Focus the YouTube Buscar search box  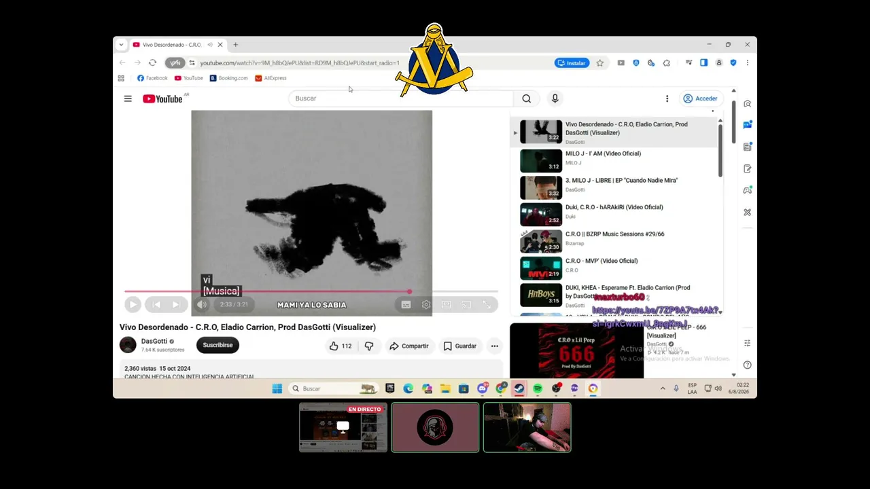tap(401, 98)
